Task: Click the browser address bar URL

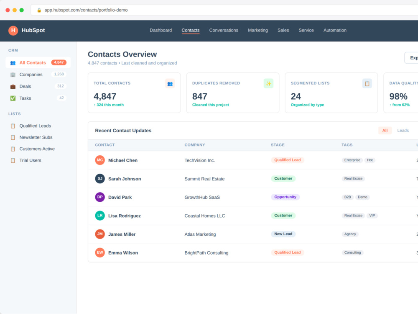Action: coord(86,10)
